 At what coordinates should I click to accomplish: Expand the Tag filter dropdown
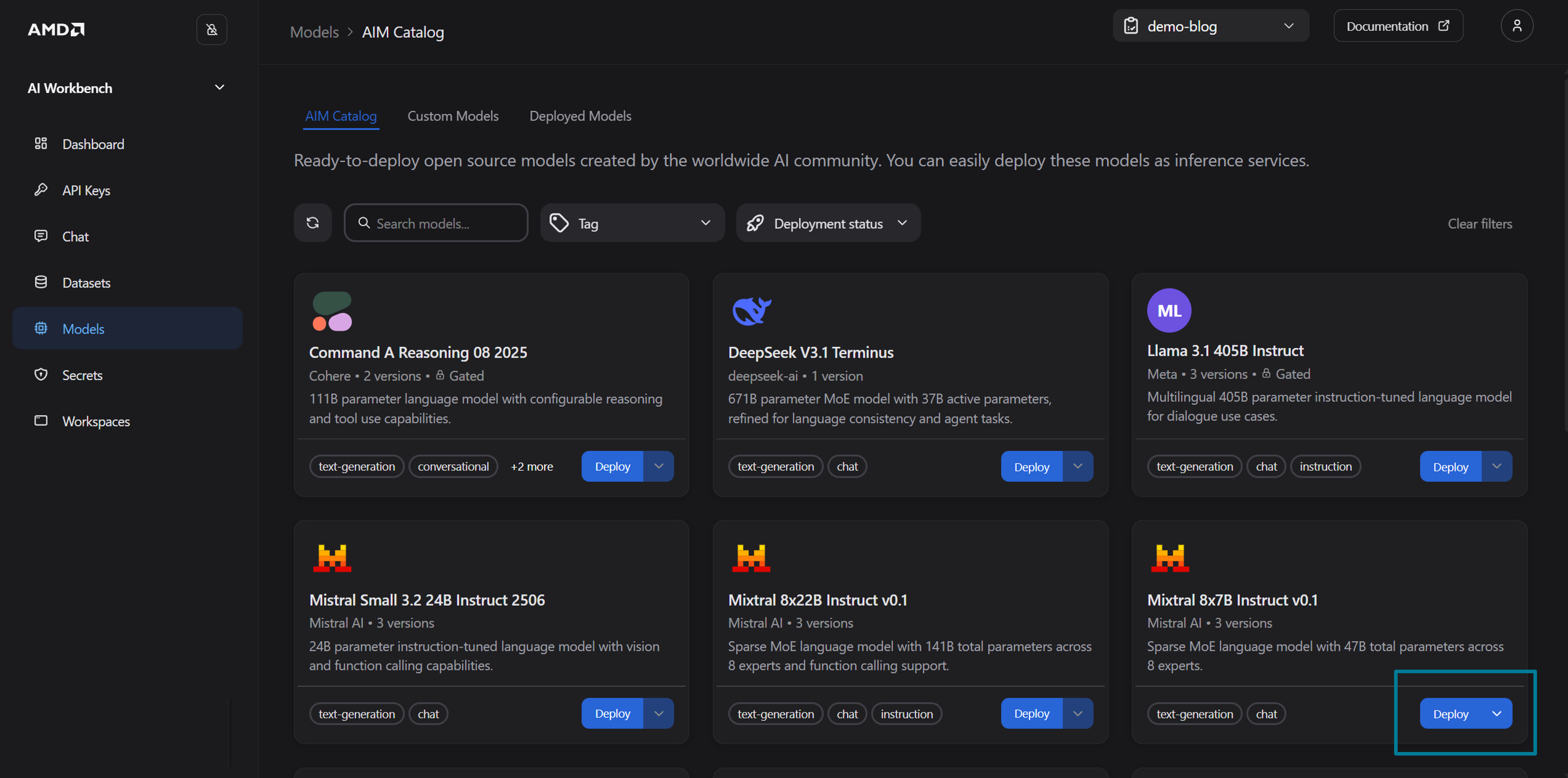[632, 223]
